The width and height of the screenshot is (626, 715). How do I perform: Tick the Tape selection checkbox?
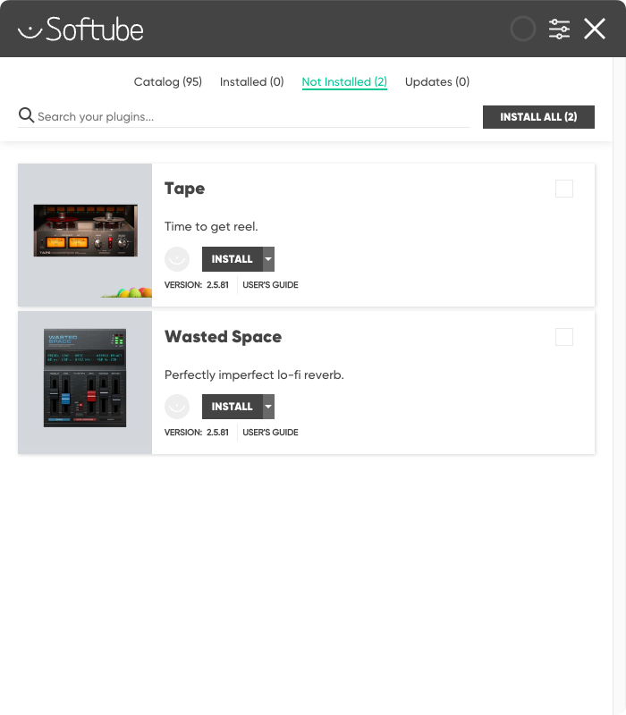pyautogui.click(x=564, y=189)
